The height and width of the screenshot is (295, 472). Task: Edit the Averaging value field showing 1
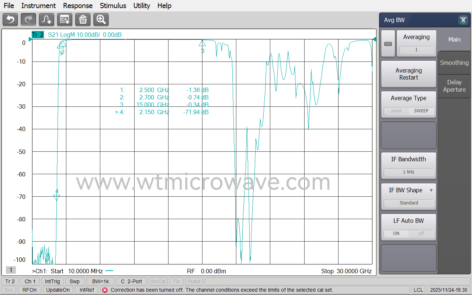click(x=416, y=50)
